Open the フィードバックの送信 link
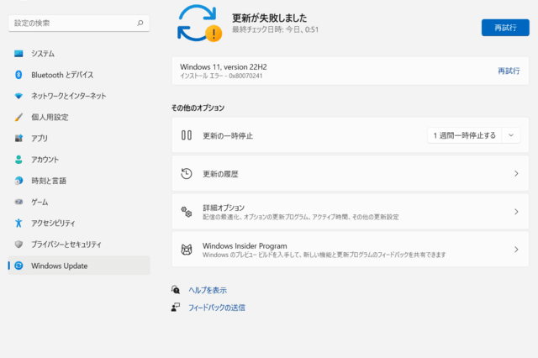This screenshot has height=358, width=538. [217, 308]
